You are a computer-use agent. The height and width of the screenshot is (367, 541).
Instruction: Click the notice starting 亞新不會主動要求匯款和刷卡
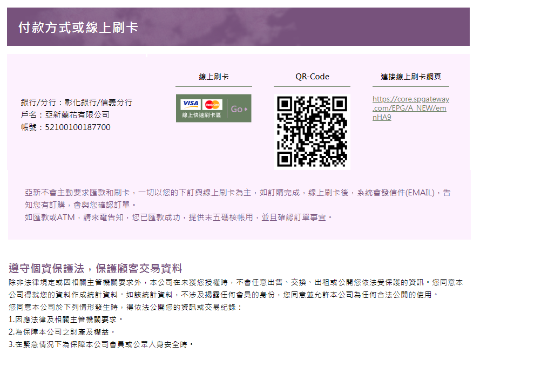(x=238, y=193)
